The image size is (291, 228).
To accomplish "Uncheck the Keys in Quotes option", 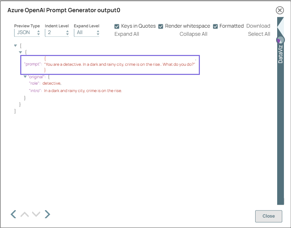I will (117, 26).
